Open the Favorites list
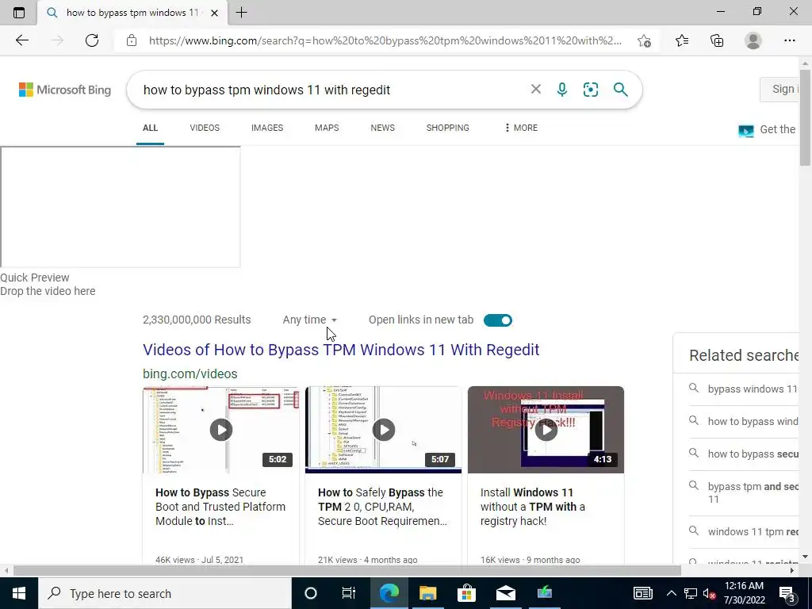 click(x=682, y=40)
